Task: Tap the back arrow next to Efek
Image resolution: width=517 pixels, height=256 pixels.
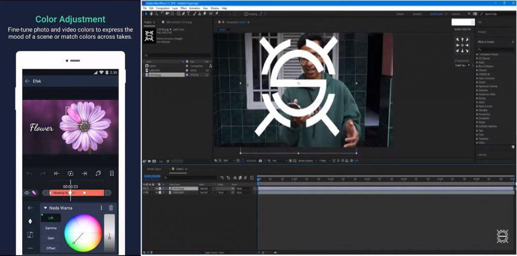Action: [27, 81]
